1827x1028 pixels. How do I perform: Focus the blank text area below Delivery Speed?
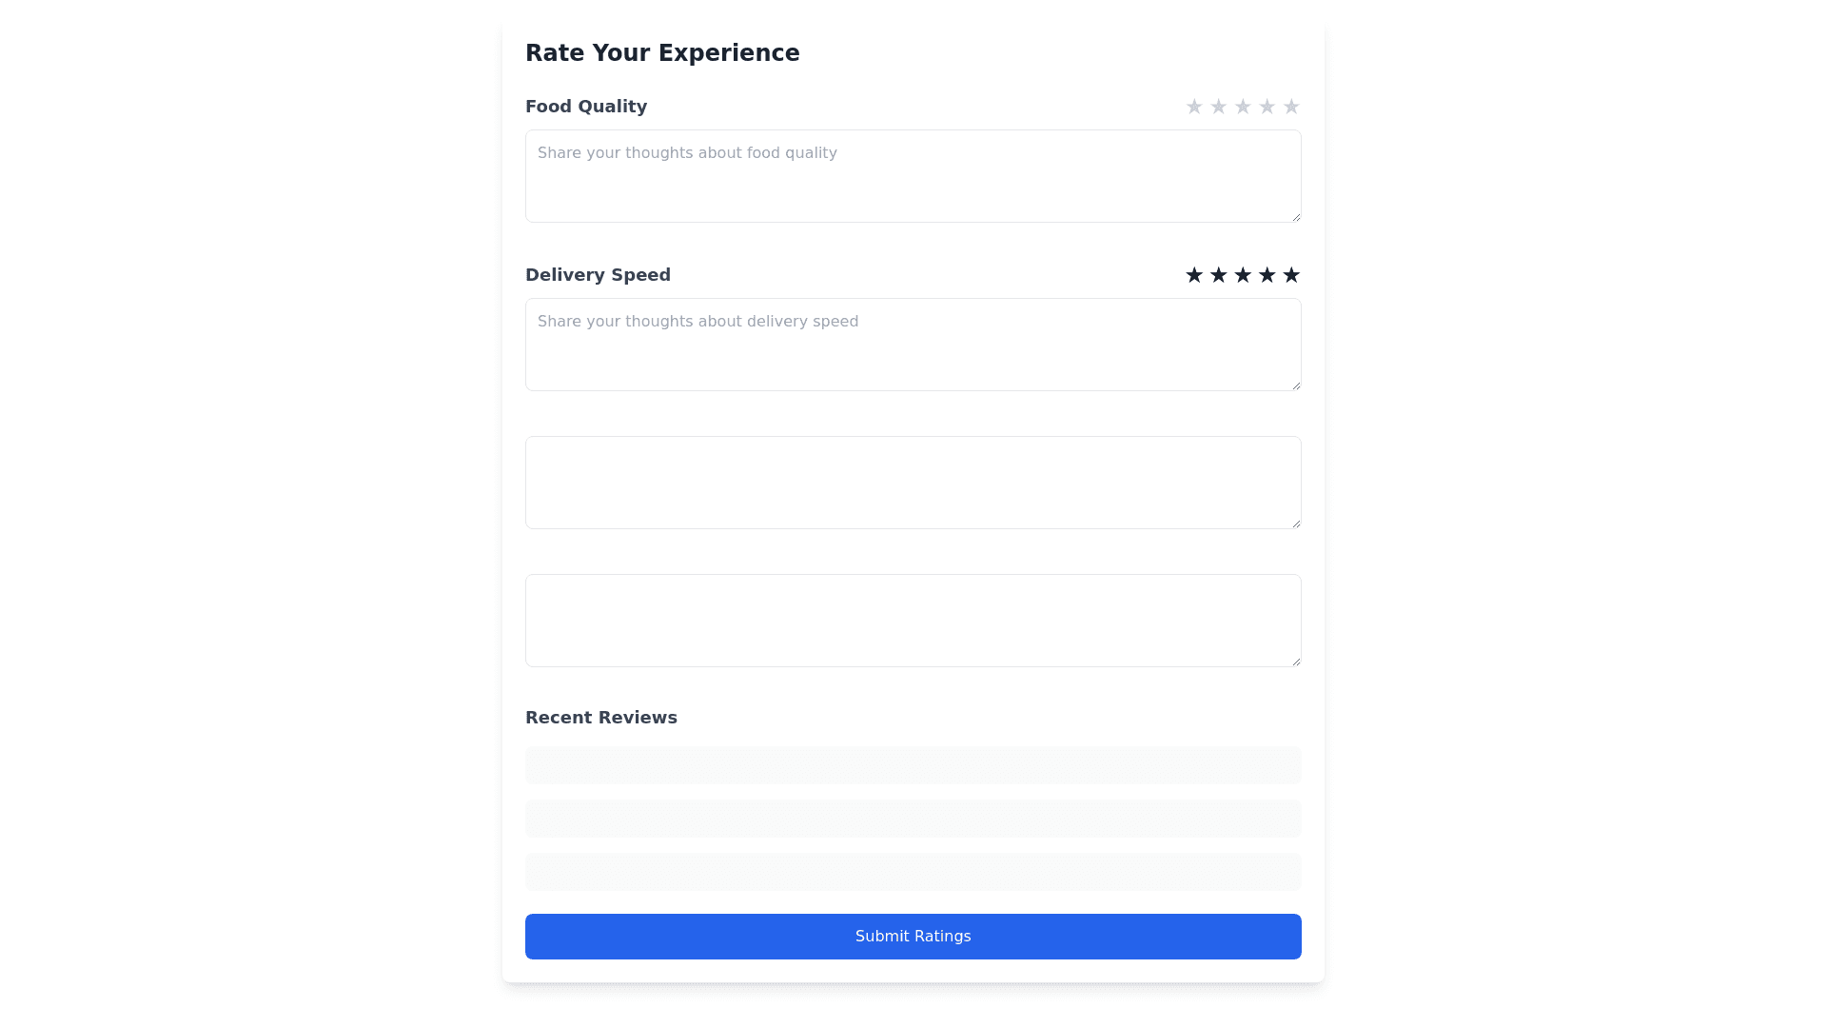[x=913, y=483]
